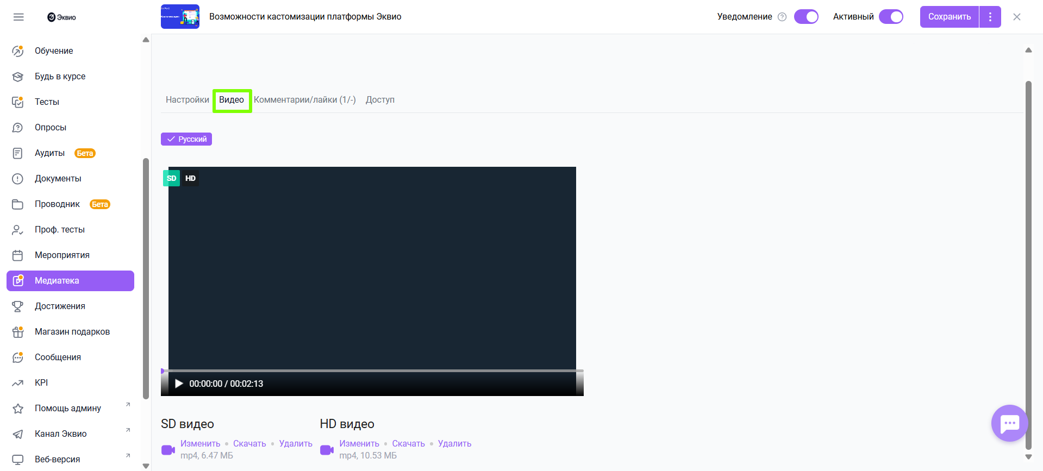Viewport: 1043px width, 471px height.
Task: Toggle the Активный switch
Action: tap(891, 17)
